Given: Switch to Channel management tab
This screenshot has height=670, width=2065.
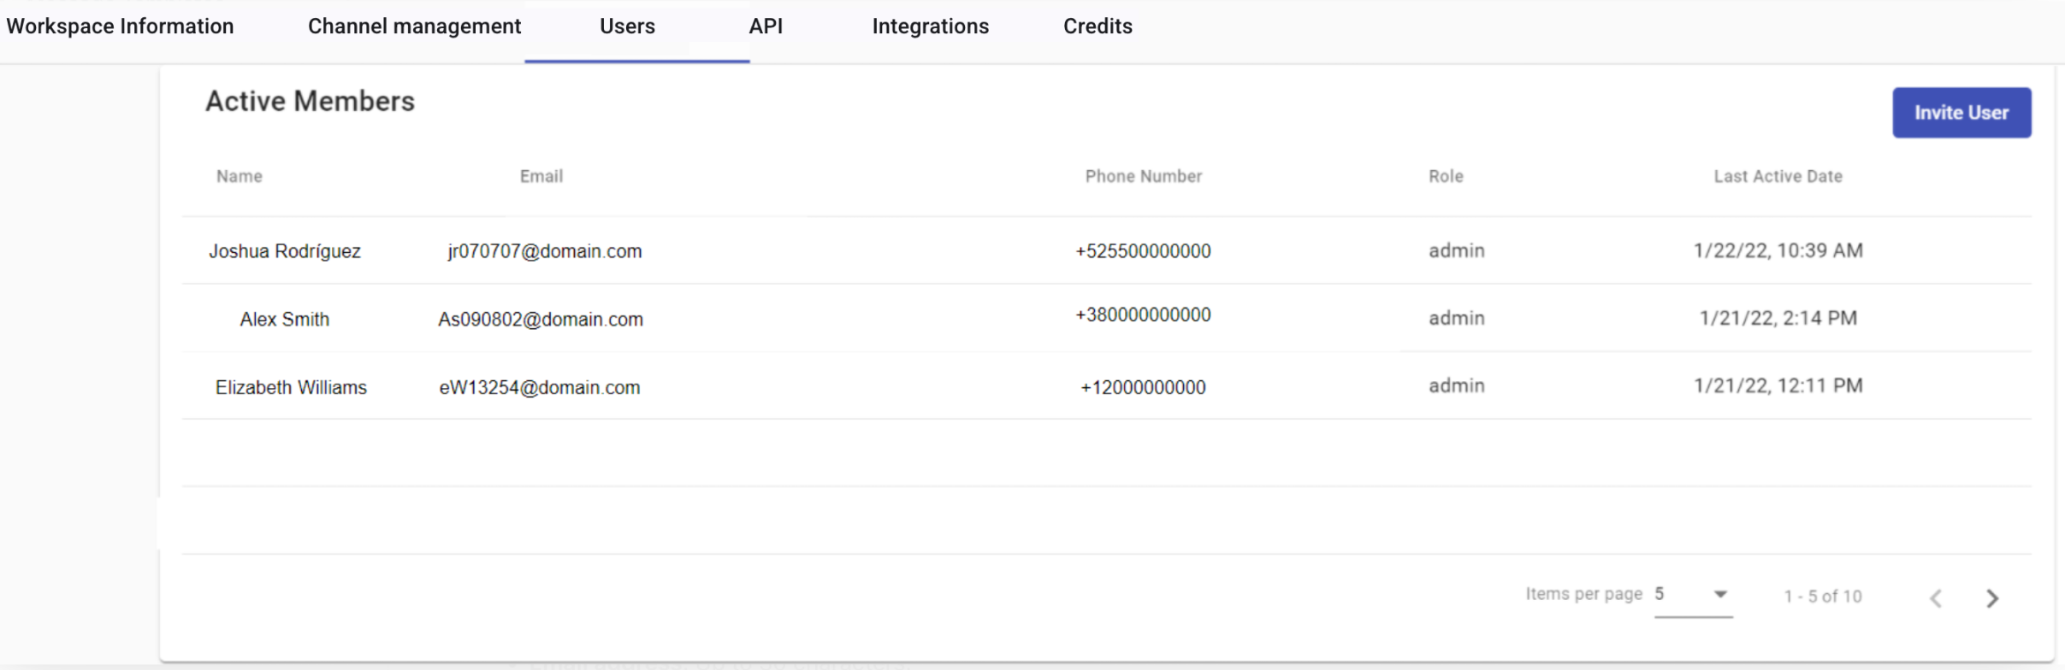Looking at the screenshot, I should (414, 26).
